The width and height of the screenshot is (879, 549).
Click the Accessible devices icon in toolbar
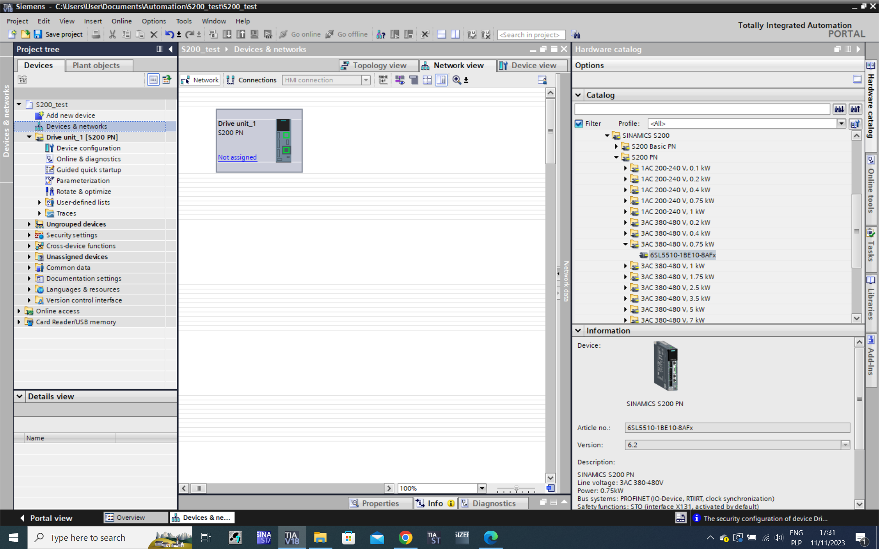(x=380, y=34)
